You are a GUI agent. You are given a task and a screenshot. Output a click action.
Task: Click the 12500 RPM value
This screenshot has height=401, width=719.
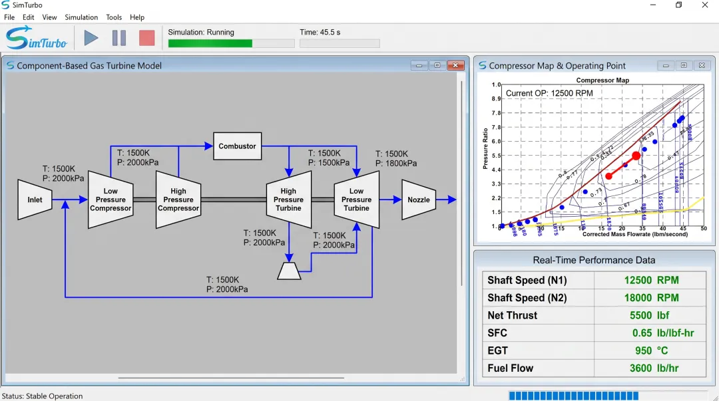coord(651,280)
